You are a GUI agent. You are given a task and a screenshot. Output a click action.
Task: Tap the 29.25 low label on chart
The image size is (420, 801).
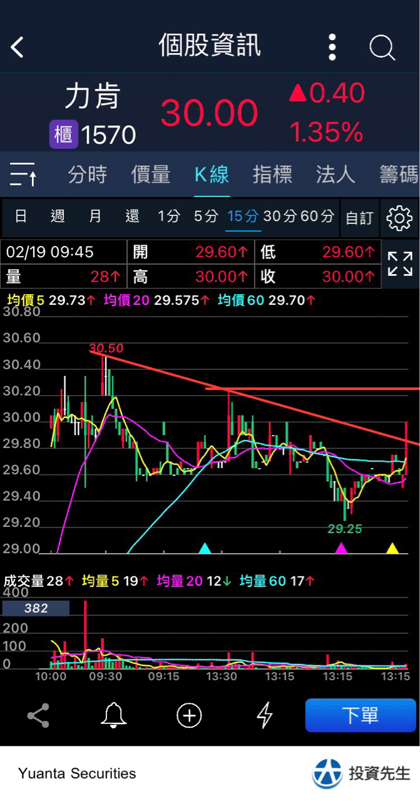(x=345, y=529)
